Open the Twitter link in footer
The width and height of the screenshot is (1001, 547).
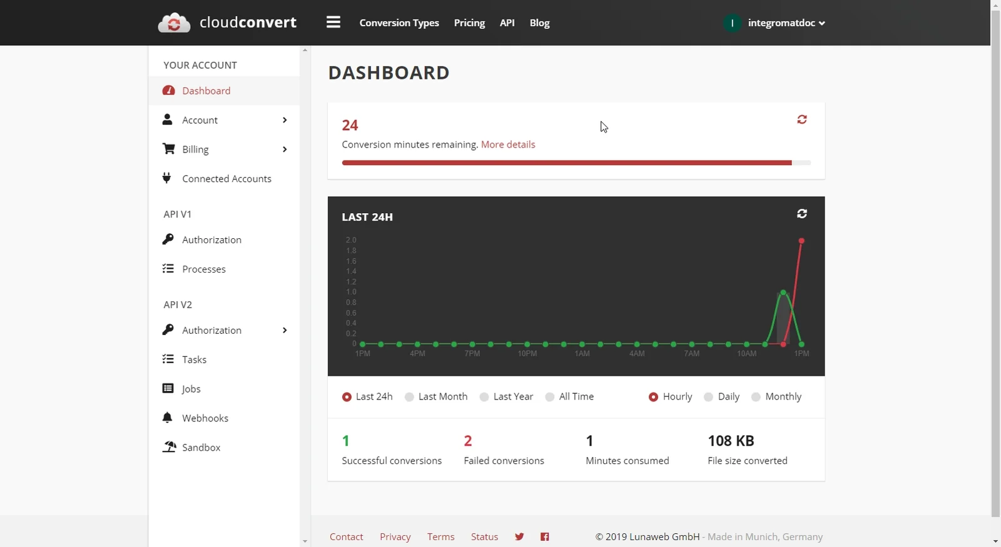tap(519, 536)
